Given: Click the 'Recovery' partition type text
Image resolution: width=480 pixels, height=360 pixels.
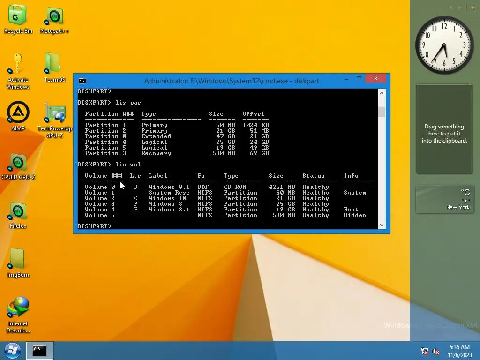Looking at the screenshot, I should pyautogui.click(x=156, y=153).
